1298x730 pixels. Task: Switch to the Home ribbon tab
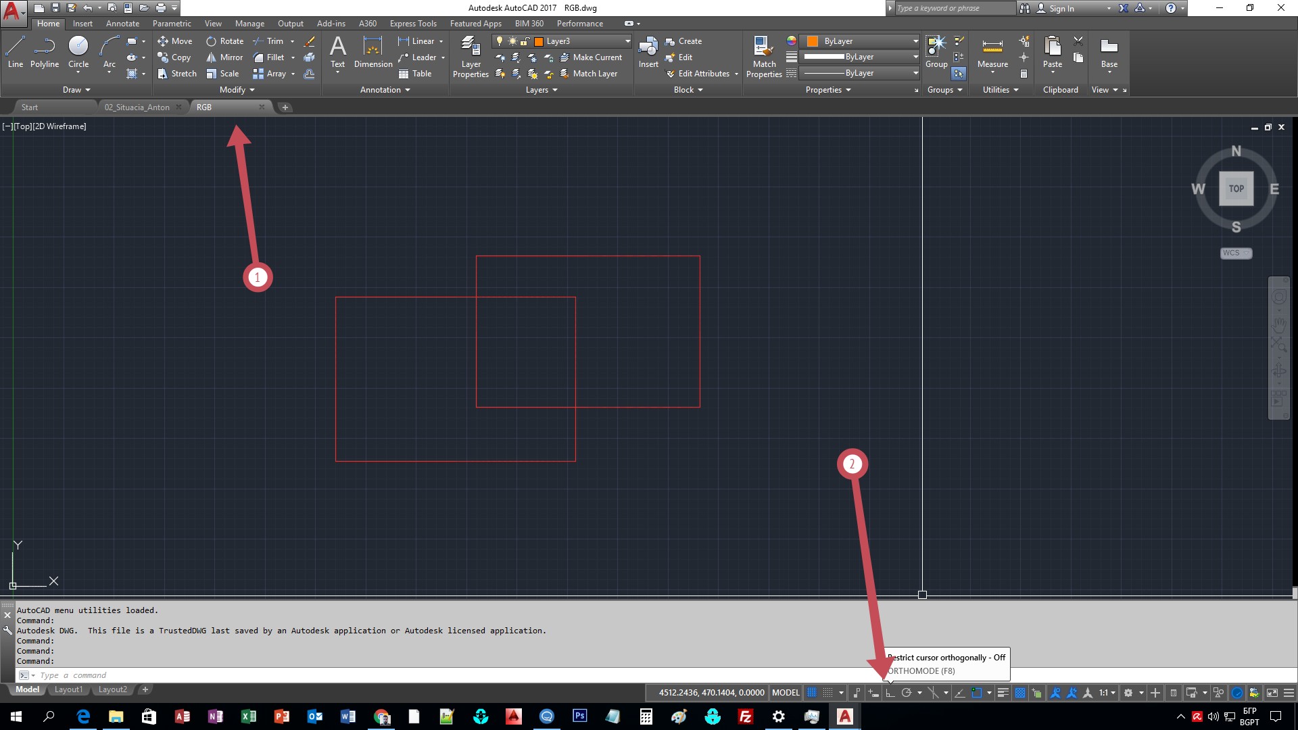[x=48, y=22]
